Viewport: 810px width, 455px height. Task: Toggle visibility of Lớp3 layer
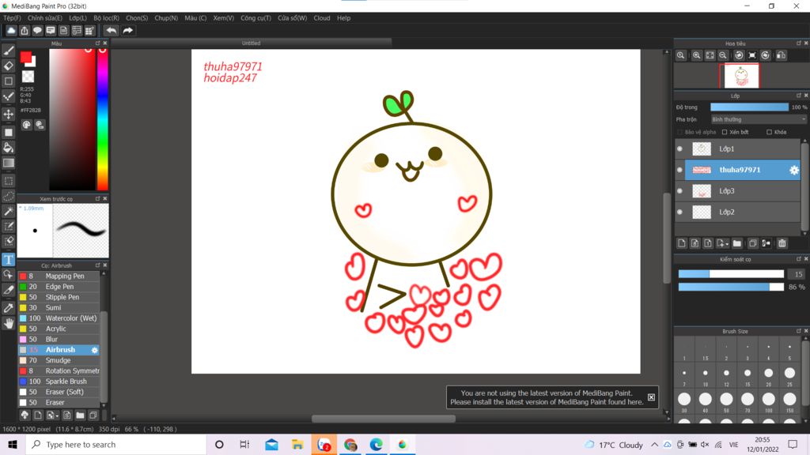point(679,191)
